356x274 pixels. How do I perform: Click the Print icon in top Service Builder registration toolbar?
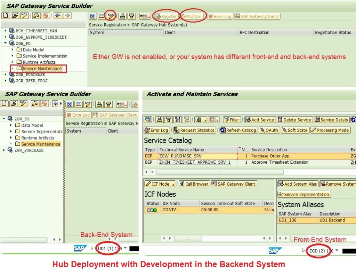tap(122, 16)
